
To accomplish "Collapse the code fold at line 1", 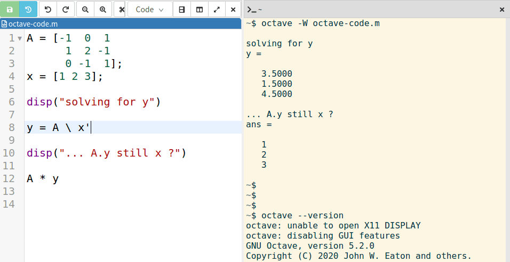I will (20, 39).
